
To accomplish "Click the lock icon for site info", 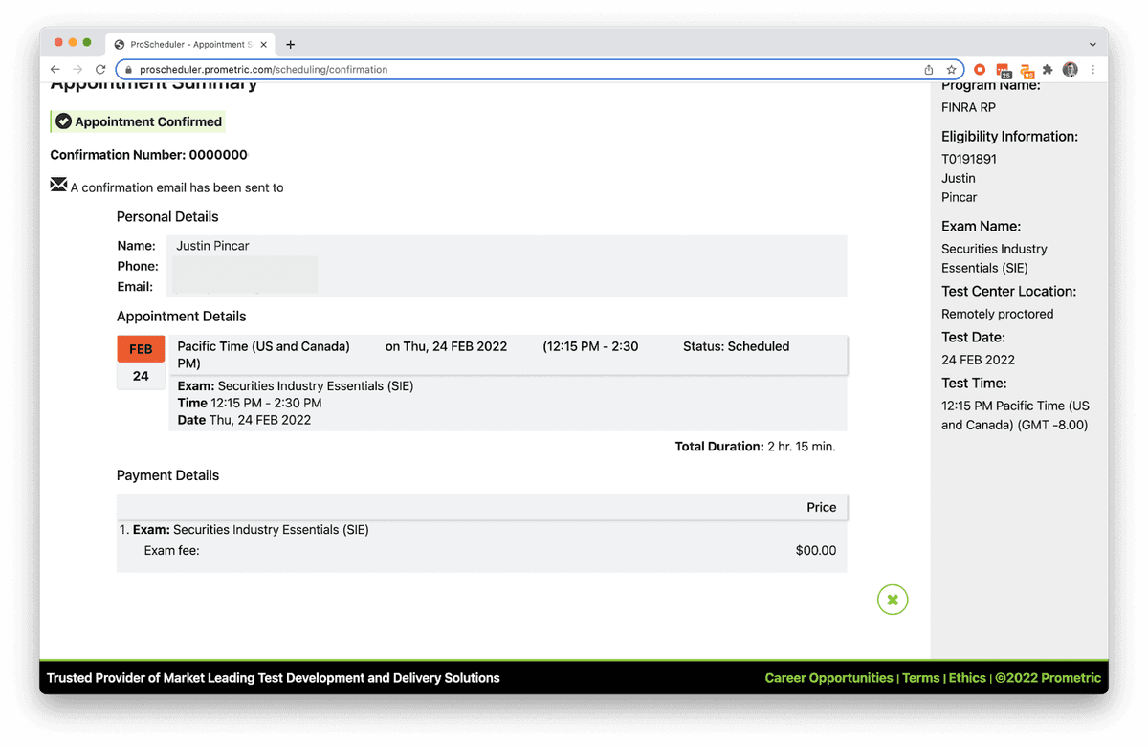I will [128, 70].
